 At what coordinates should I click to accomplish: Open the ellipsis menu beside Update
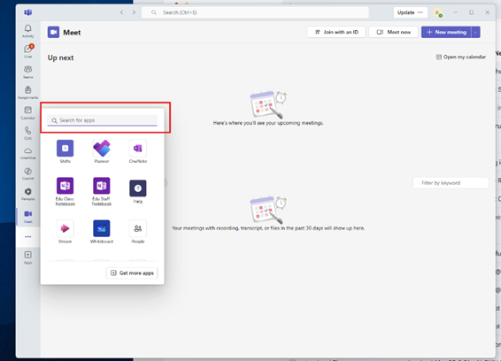[420, 12]
